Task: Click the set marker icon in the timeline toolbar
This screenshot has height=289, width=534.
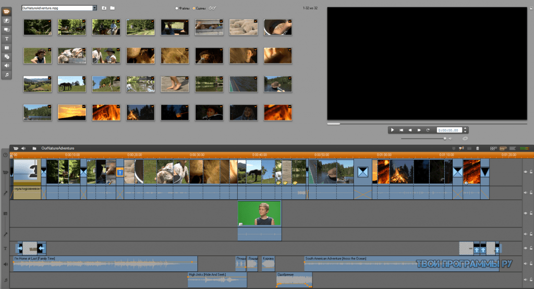Action: pos(454,148)
